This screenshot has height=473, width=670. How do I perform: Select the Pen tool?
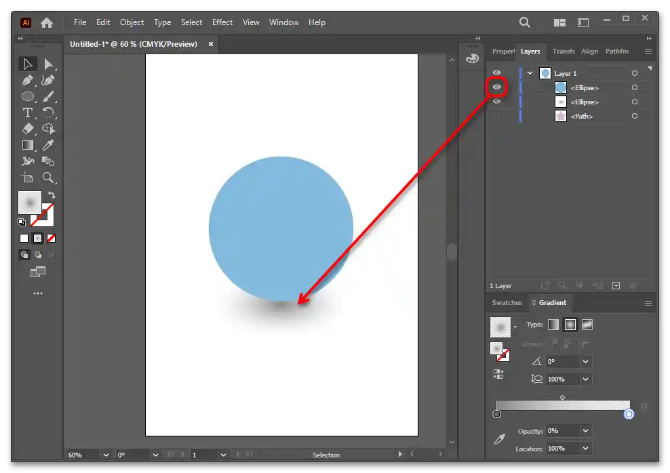click(x=28, y=81)
